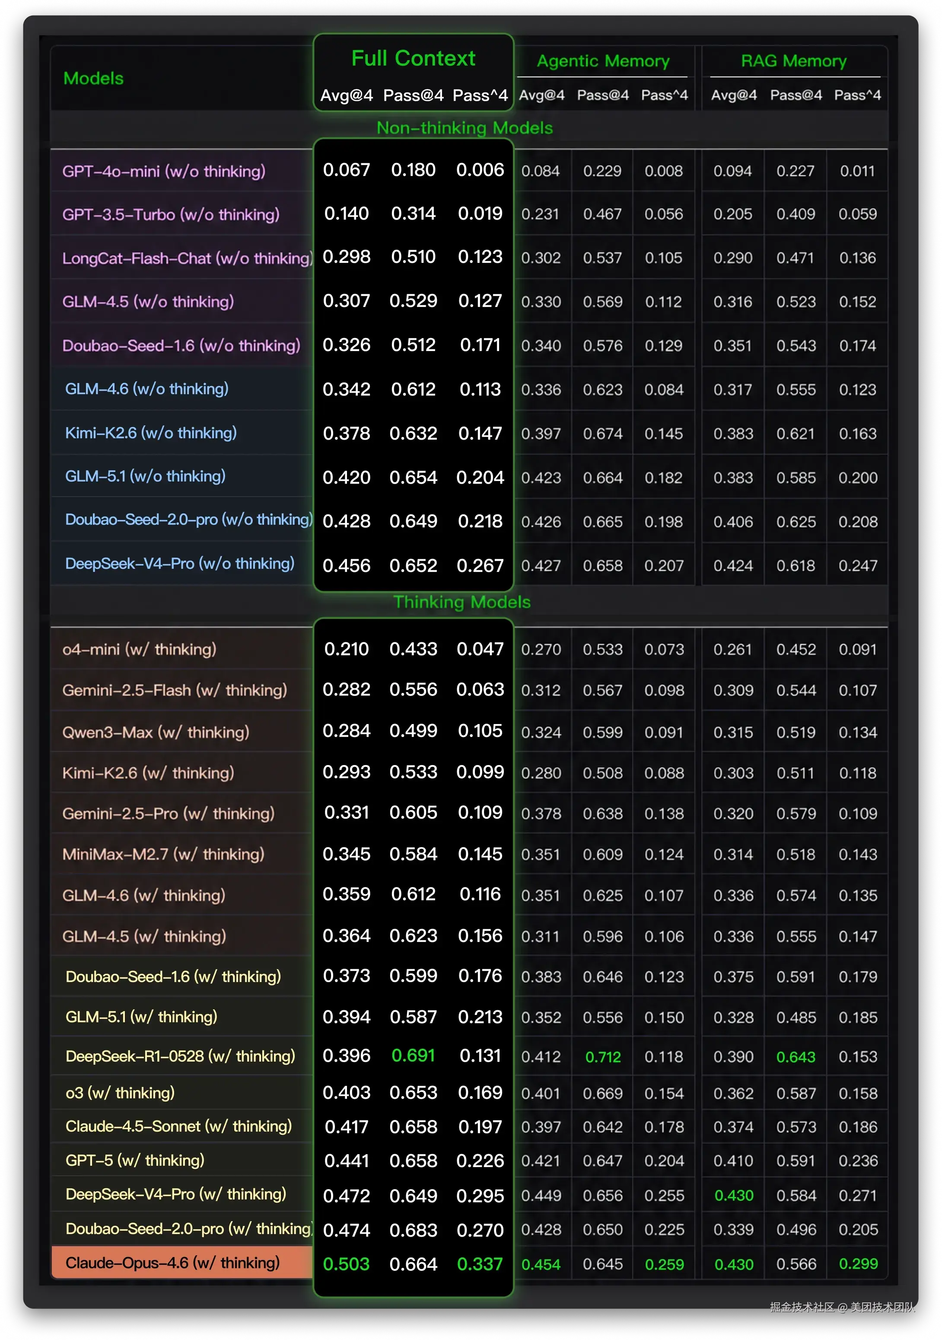Click the green 0.259 Agentic Pass^4 value

pyautogui.click(x=664, y=1264)
